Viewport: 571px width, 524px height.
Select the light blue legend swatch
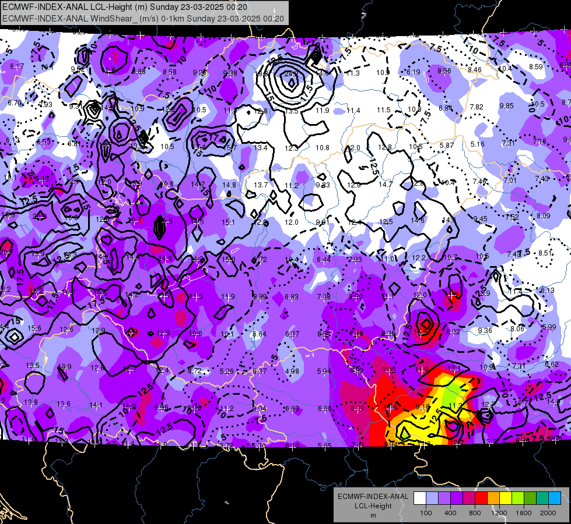click(x=432, y=498)
